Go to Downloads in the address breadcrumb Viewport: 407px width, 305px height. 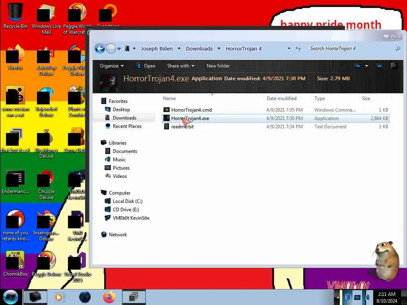click(x=199, y=48)
